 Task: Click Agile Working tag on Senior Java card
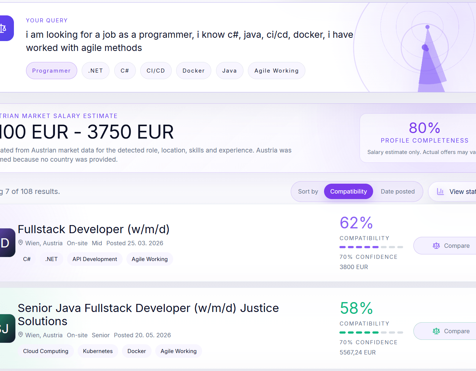click(x=179, y=351)
